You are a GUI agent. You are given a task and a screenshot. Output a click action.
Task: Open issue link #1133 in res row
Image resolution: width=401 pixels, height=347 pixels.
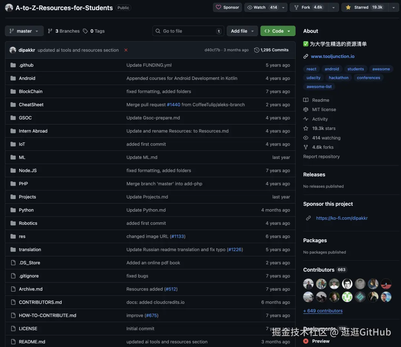(177, 236)
